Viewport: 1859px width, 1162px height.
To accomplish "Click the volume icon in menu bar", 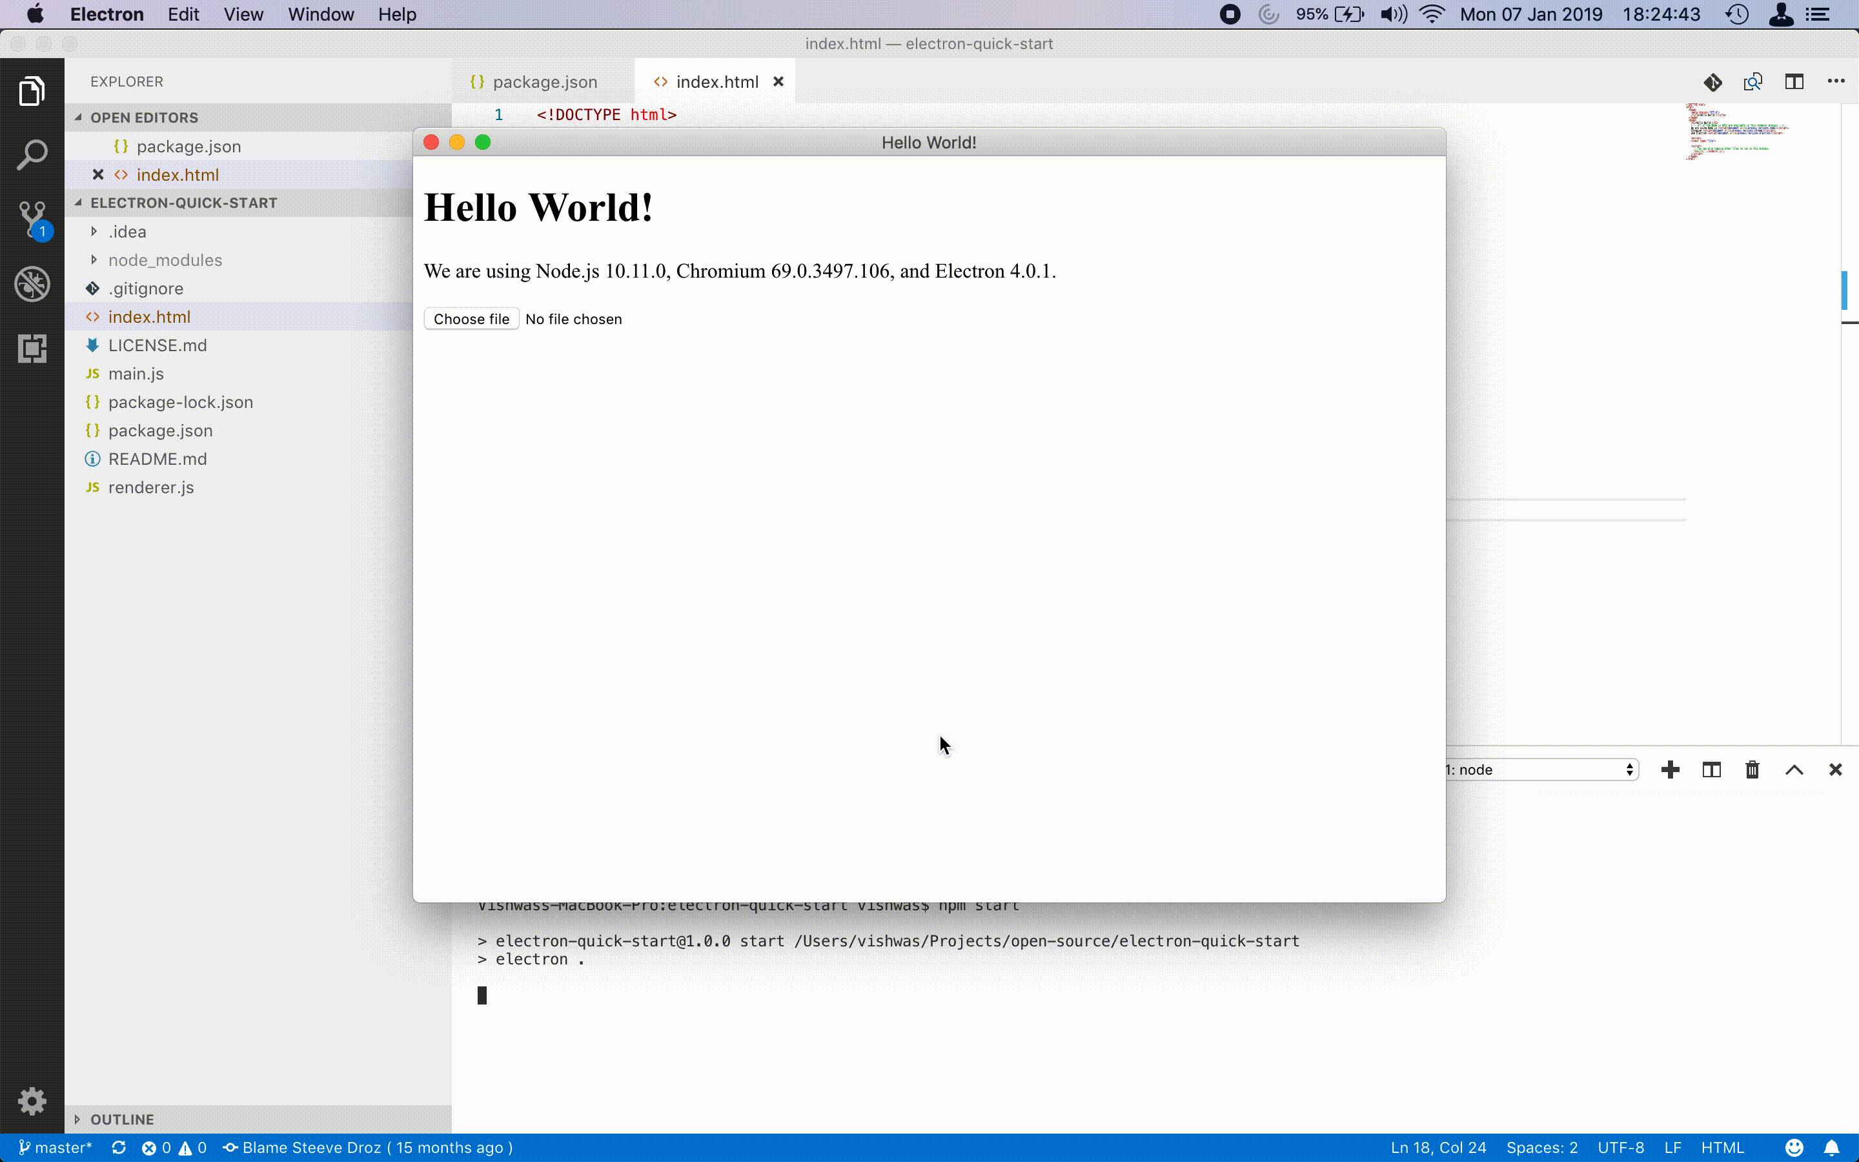I will (x=1393, y=15).
